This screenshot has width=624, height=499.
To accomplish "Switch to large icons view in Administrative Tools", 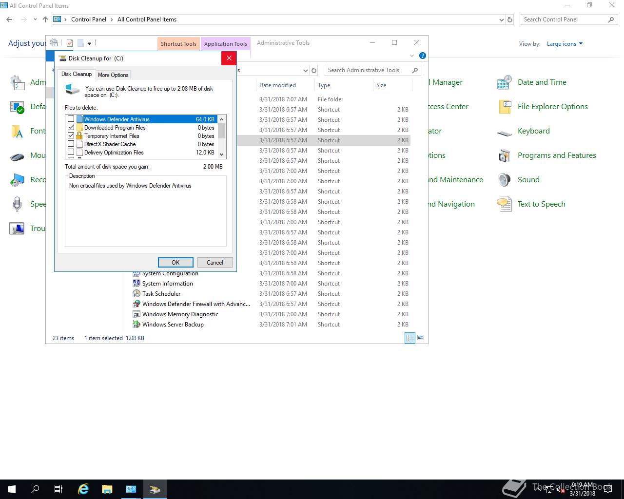I will (x=421, y=338).
